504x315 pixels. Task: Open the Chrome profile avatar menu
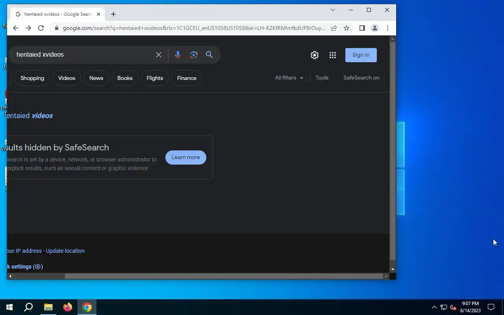tap(375, 28)
